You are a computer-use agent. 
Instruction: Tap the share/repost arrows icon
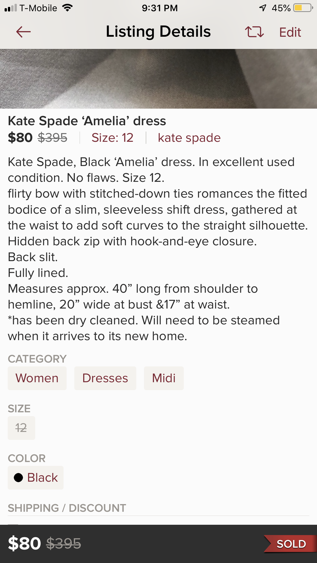[x=254, y=32]
